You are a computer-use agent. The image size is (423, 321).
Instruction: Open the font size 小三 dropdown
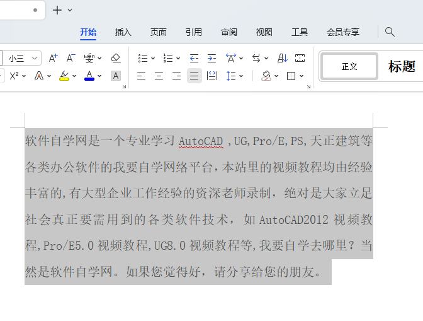coord(34,58)
